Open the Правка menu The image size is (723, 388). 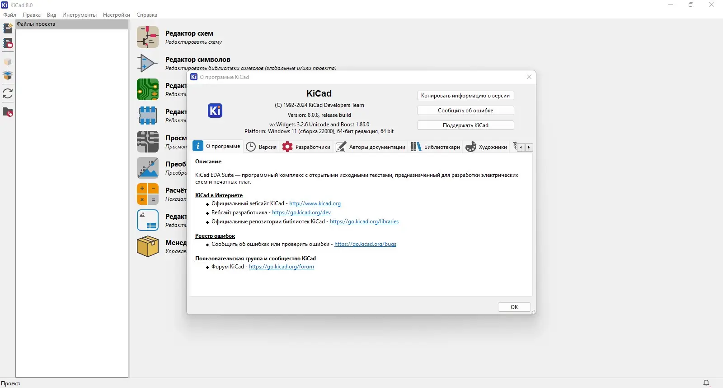[32, 15]
